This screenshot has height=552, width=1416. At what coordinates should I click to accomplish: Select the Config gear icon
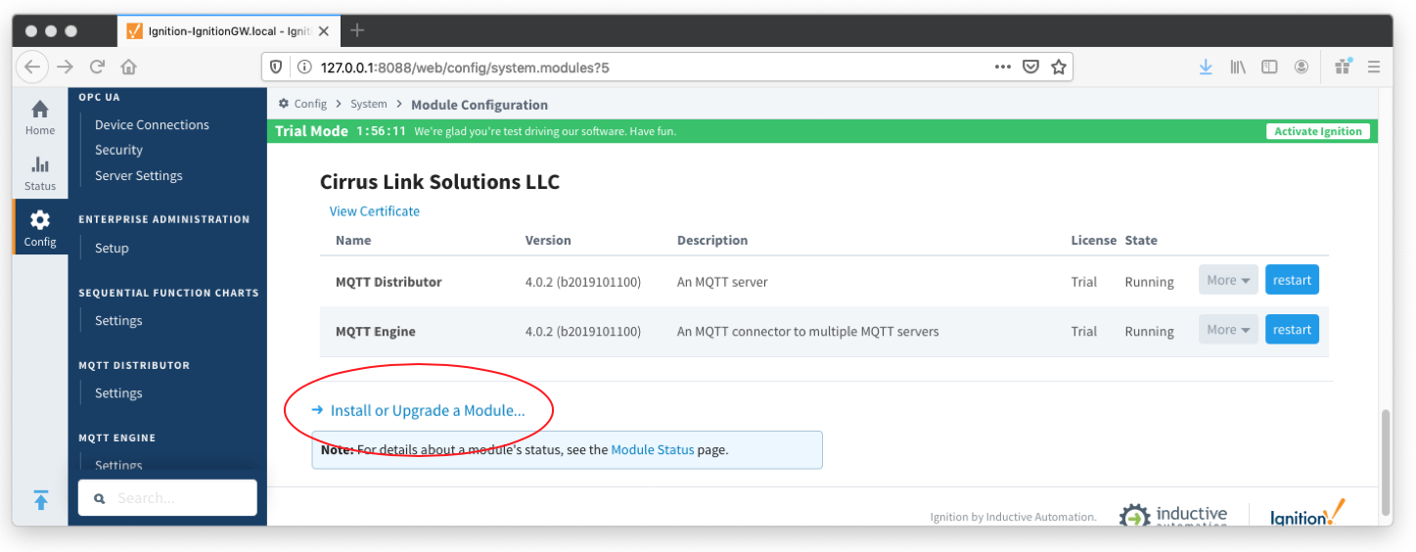(x=40, y=220)
